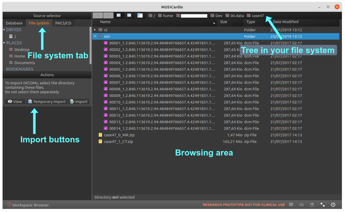Click the zip icon of case47_1_CT.zip
This screenshot has height=212, width=345.
(100, 141)
